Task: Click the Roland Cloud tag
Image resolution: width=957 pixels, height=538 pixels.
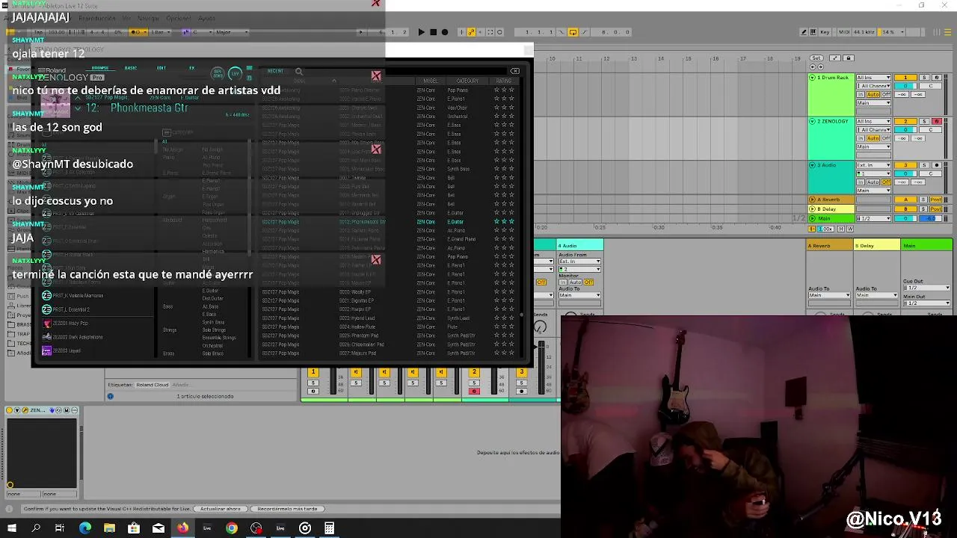Action: pyautogui.click(x=153, y=385)
